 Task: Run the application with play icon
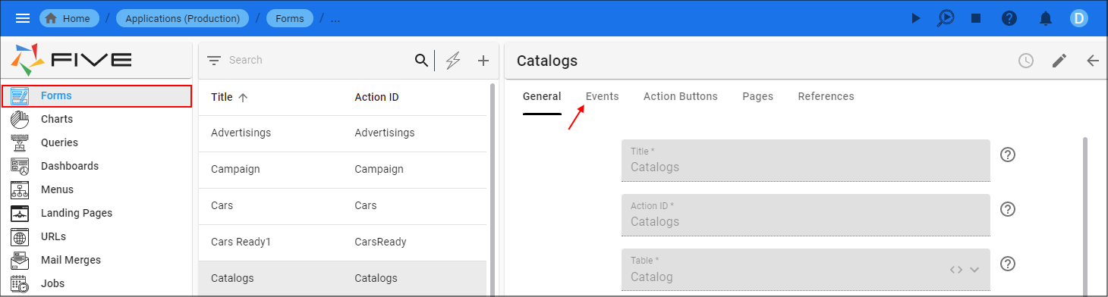[915, 18]
